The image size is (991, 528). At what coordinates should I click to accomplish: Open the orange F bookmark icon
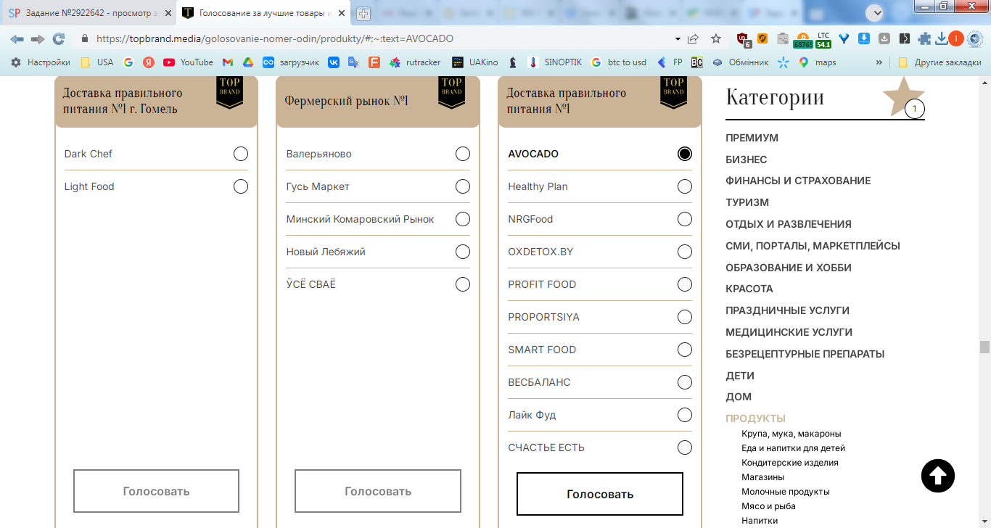tap(374, 62)
